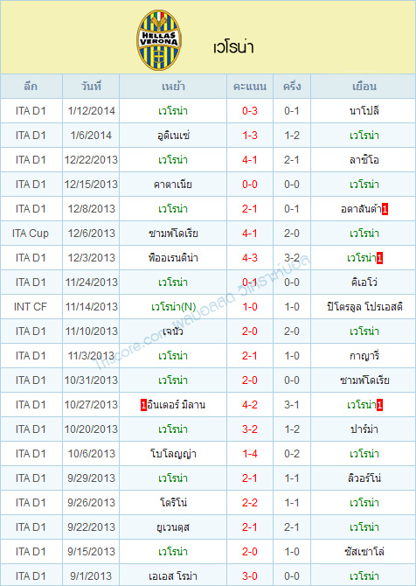Image resolution: width=416 pixels, height=586 pixels.
Task: Click away team เวโรน่า in the 12/6/2013 row
Action: (x=364, y=234)
